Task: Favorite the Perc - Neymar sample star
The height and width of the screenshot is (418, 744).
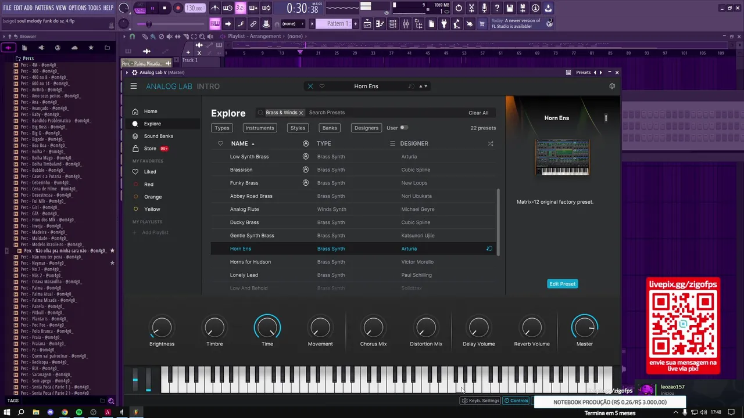Action: tap(112, 263)
